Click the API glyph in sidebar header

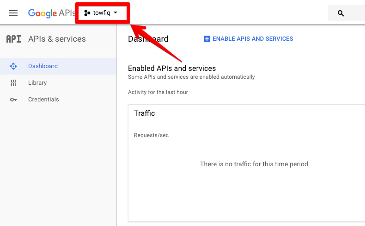click(x=13, y=39)
